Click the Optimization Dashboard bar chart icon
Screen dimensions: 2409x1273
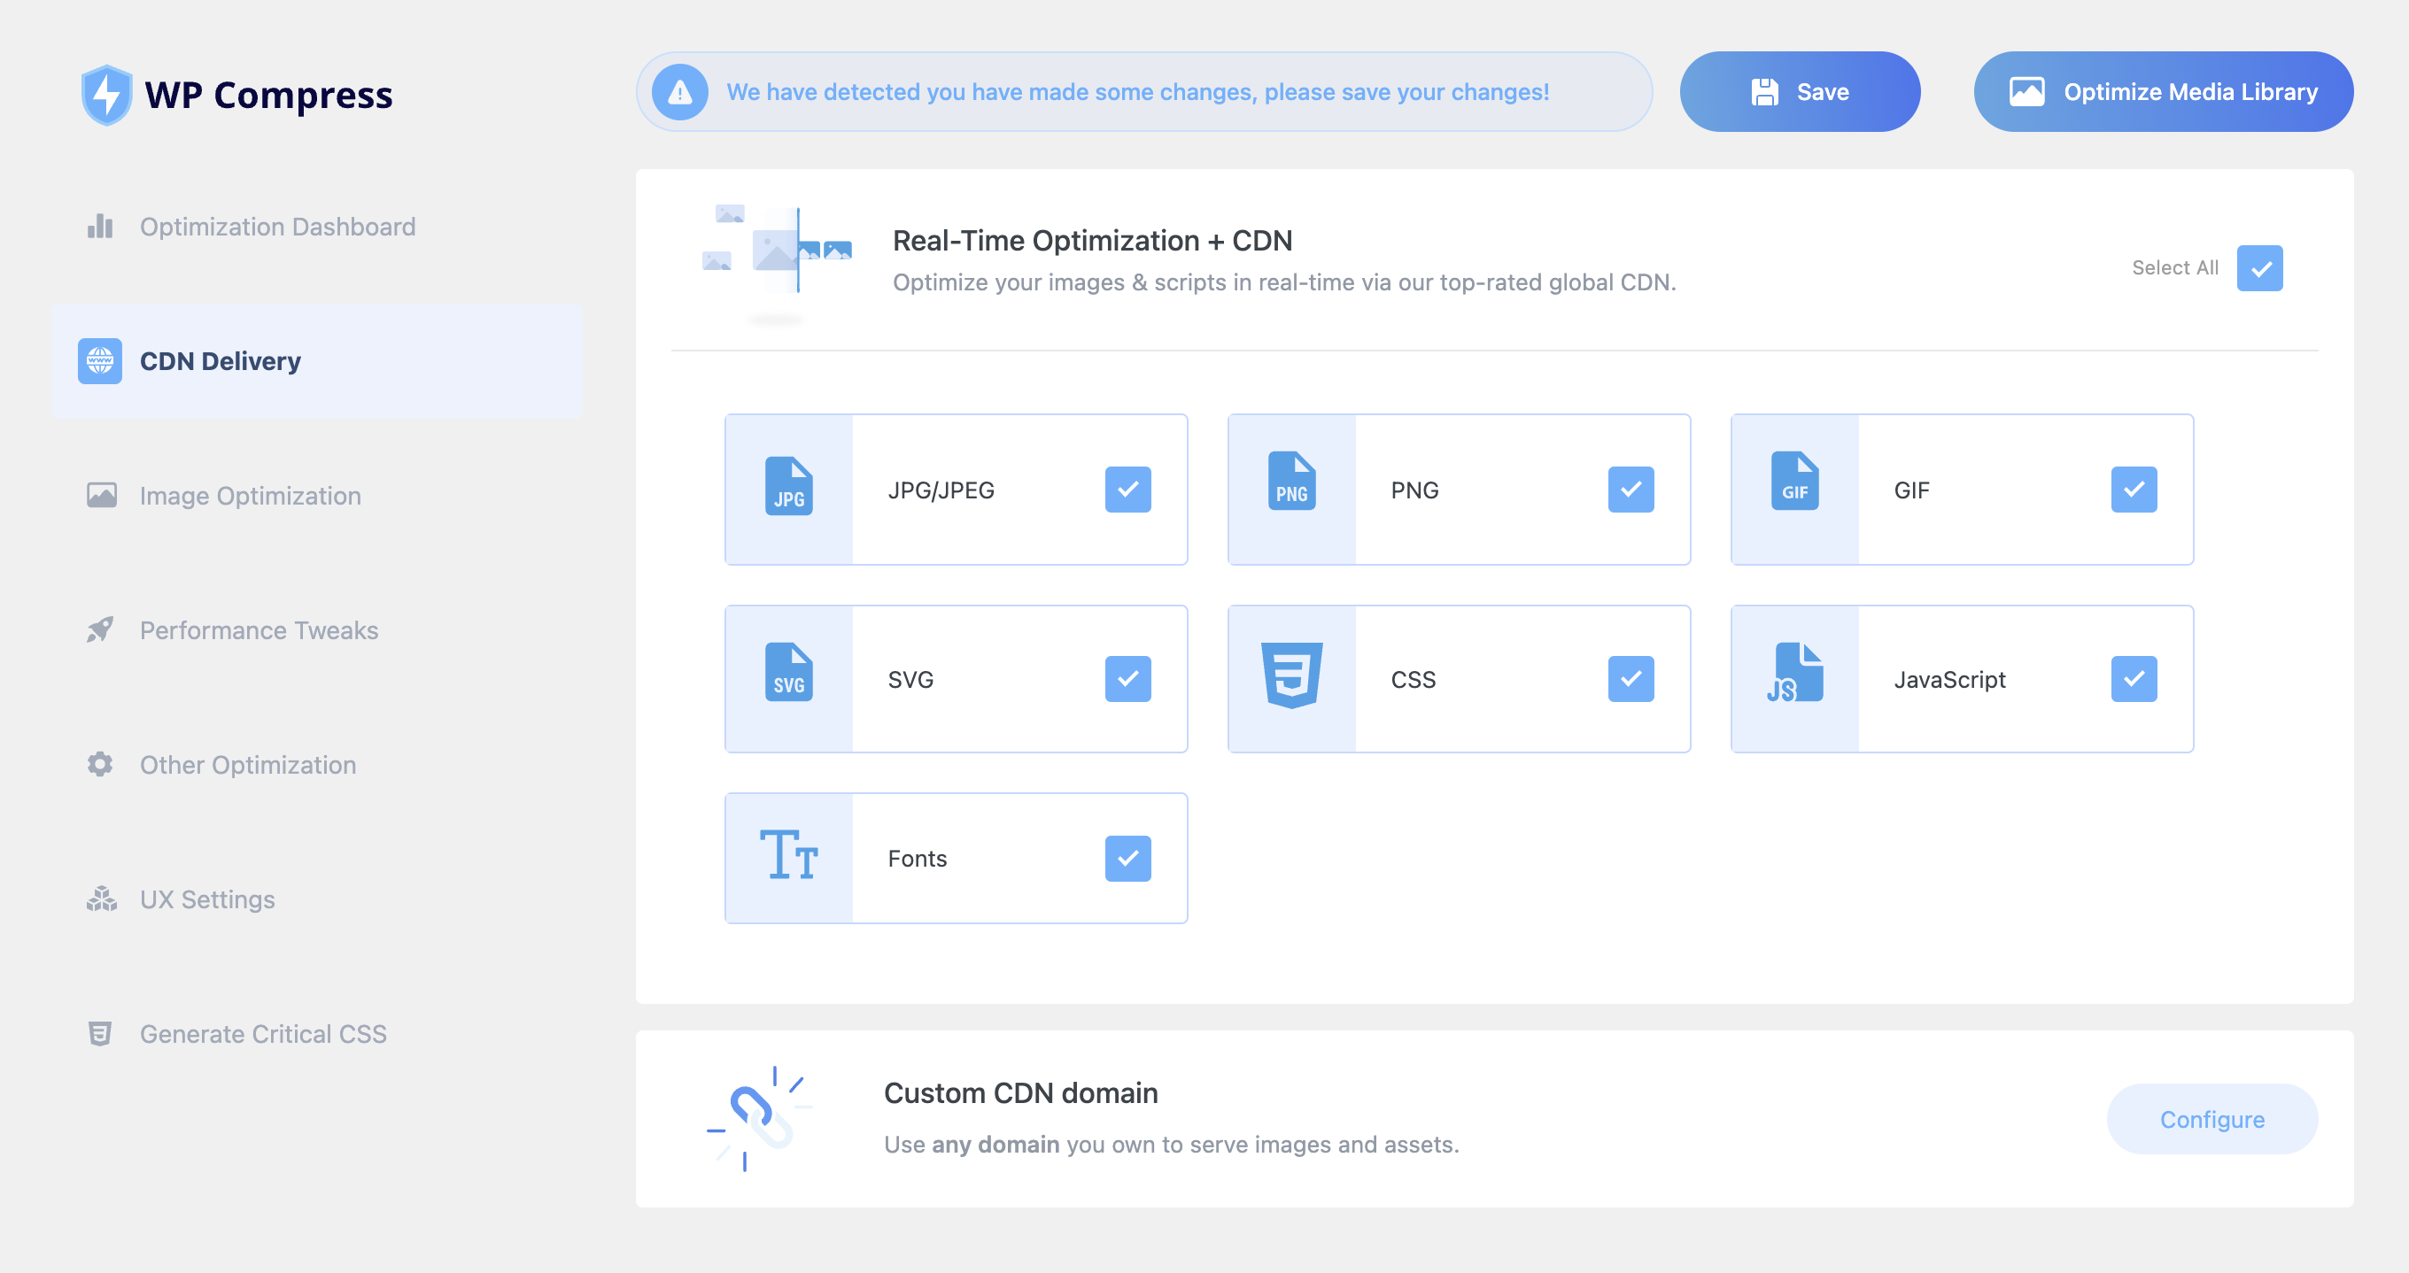(100, 227)
